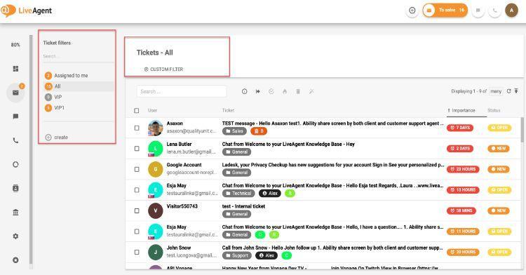This screenshot has height=275, width=526.
Task: Click the plus create-new icon in header
Action: pyautogui.click(x=412, y=11)
